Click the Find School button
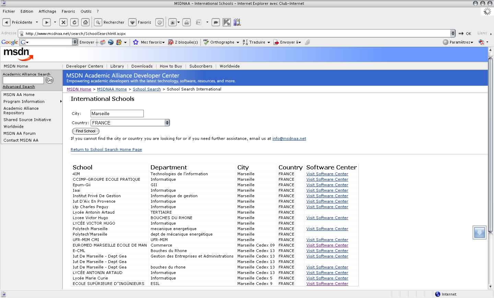Screen dimensions: 494x298 (x=86, y=131)
